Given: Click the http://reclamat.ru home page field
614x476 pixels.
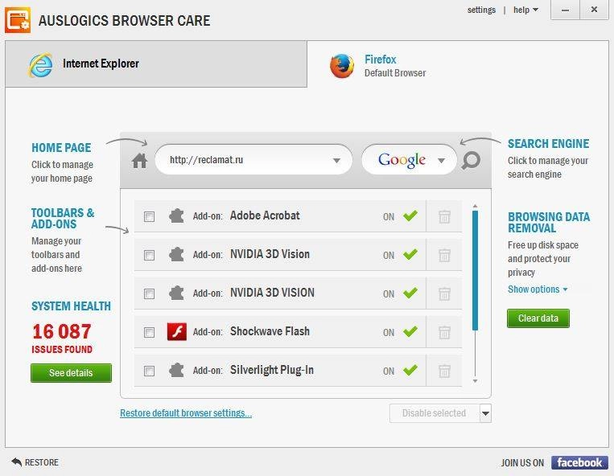Looking at the screenshot, I should pyautogui.click(x=253, y=159).
